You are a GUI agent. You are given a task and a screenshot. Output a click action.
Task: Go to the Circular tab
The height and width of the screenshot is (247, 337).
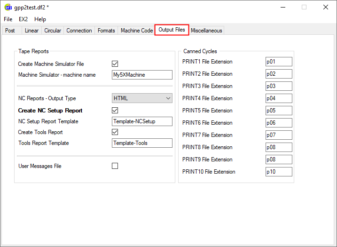[x=53, y=31]
